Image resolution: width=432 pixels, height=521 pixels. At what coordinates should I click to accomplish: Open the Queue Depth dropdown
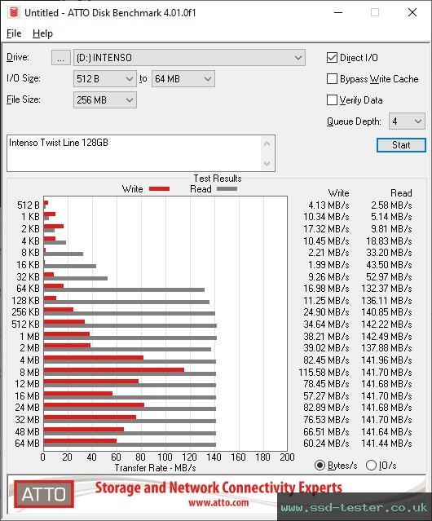coord(407,121)
